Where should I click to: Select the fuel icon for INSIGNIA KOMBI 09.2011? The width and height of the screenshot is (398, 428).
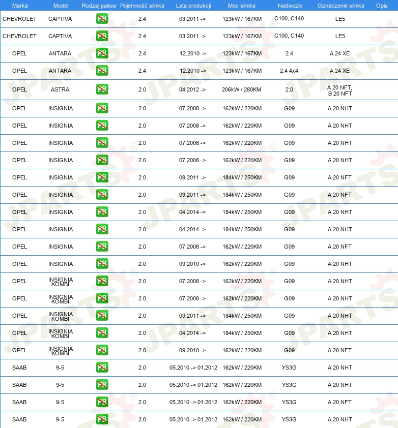102,315
